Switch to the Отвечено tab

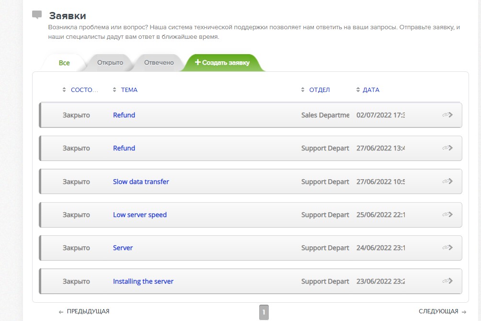click(x=159, y=63)
